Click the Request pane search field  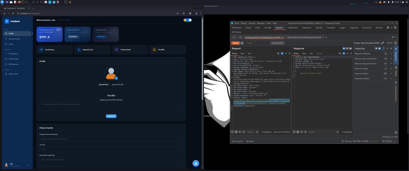tap(252, 132)
